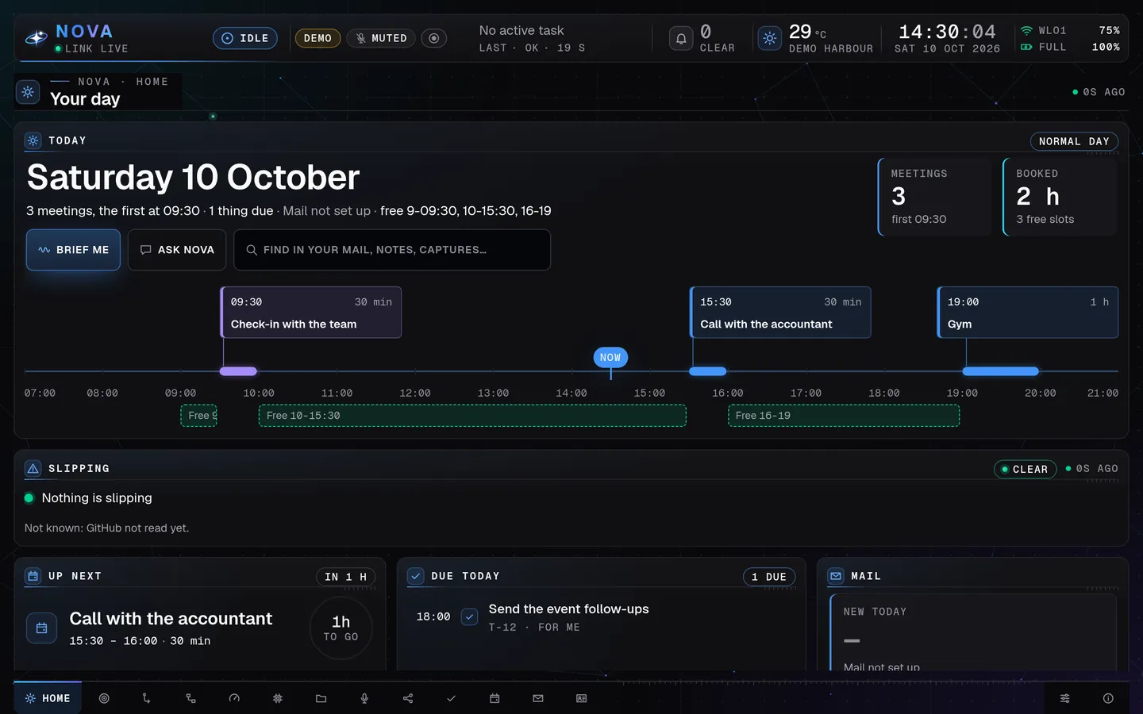
Task: Open the chip processor icon in bottom nav
Action: coord(278,698)
